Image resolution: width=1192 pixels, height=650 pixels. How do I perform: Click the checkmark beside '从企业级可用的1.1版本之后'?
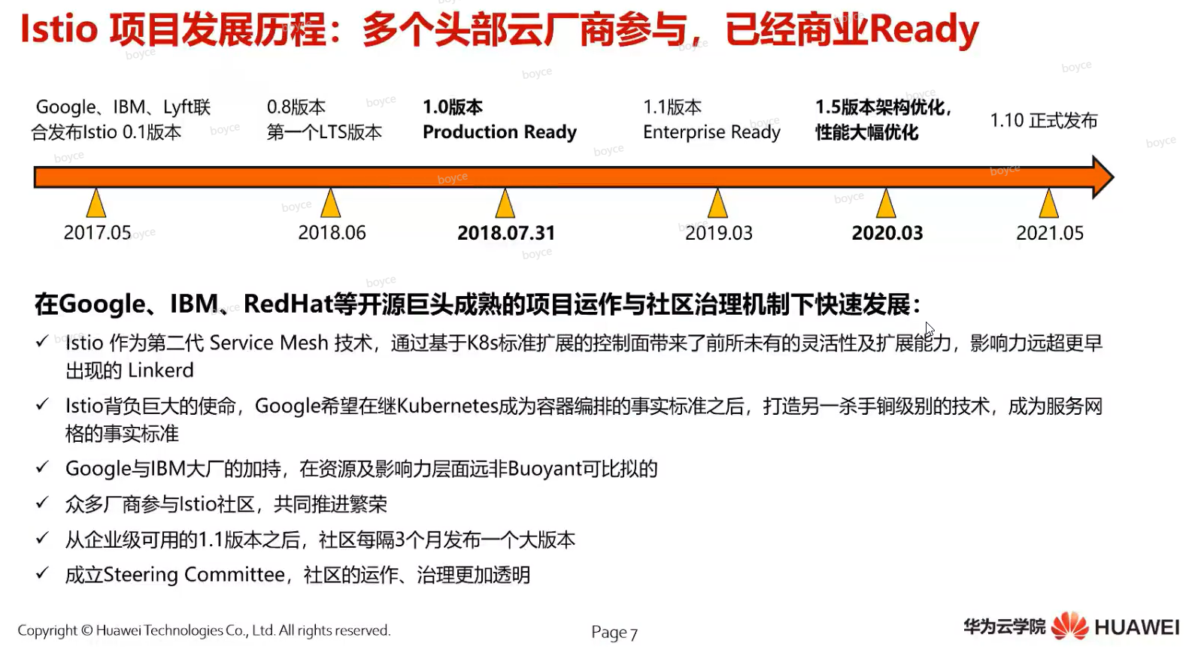coord(43,538)
